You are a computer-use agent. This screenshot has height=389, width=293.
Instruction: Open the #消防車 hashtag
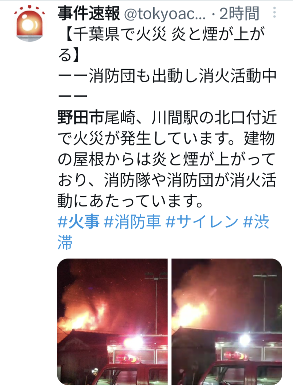132,222
